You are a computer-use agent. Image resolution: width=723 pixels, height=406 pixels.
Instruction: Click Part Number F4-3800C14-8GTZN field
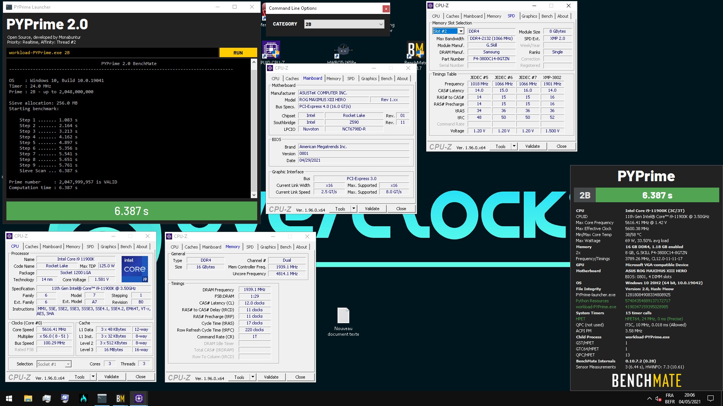coord(491,59)
